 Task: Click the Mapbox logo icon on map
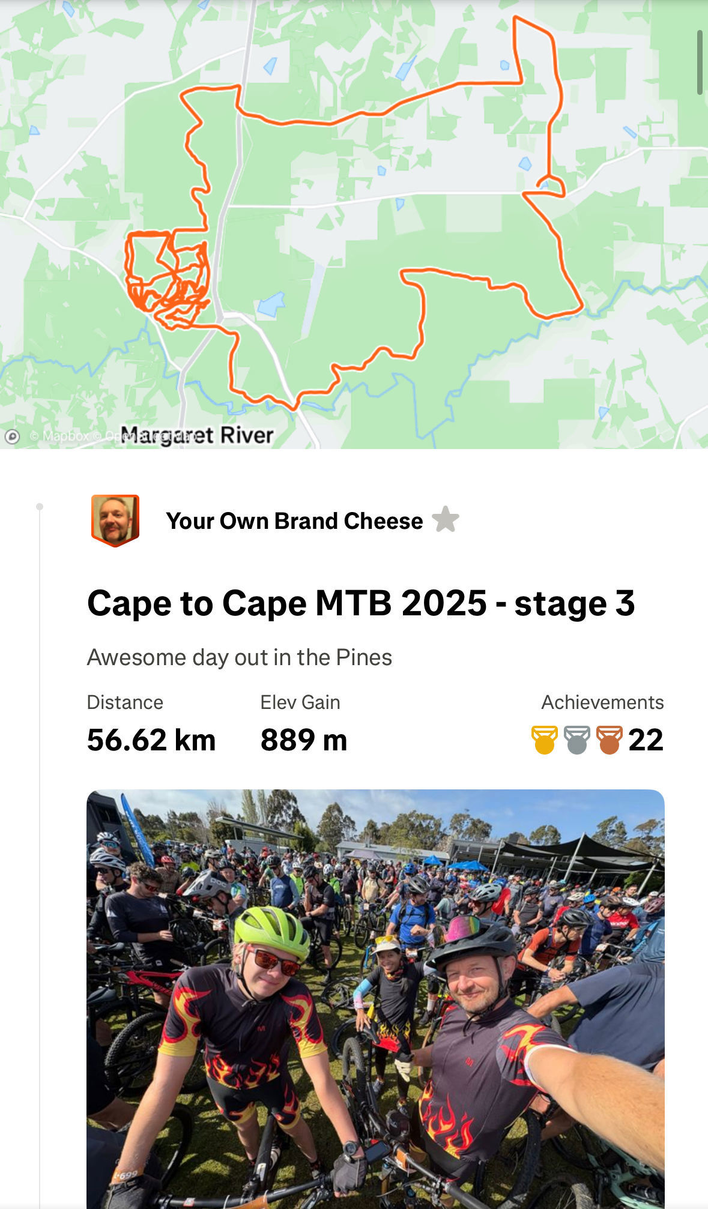pyautogui.click(x=12, y=436)
